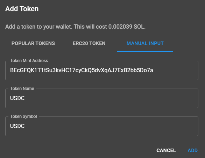Click the Token Name field label

click(22, 89)
